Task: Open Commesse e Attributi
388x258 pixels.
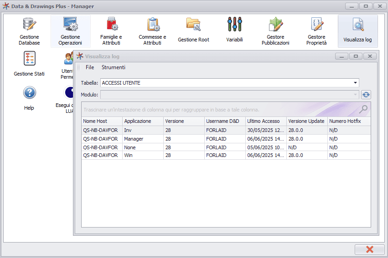Action: point(152,31)
